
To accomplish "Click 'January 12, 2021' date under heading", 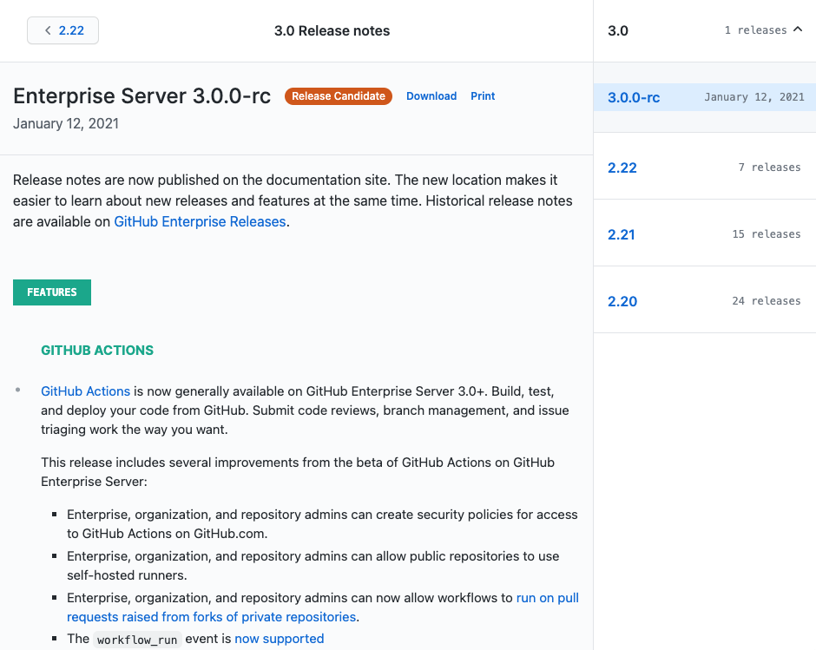I will pyautogui.click(x=66, y=124).
